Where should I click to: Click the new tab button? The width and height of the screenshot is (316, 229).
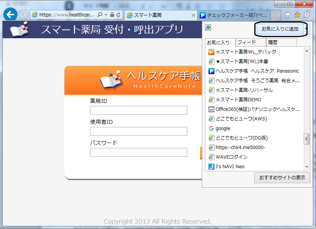tap(276, 15)
